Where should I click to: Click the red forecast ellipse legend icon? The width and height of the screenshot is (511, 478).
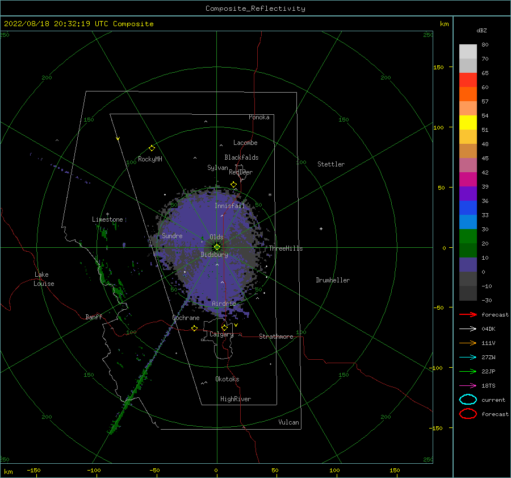pos(468,414)
